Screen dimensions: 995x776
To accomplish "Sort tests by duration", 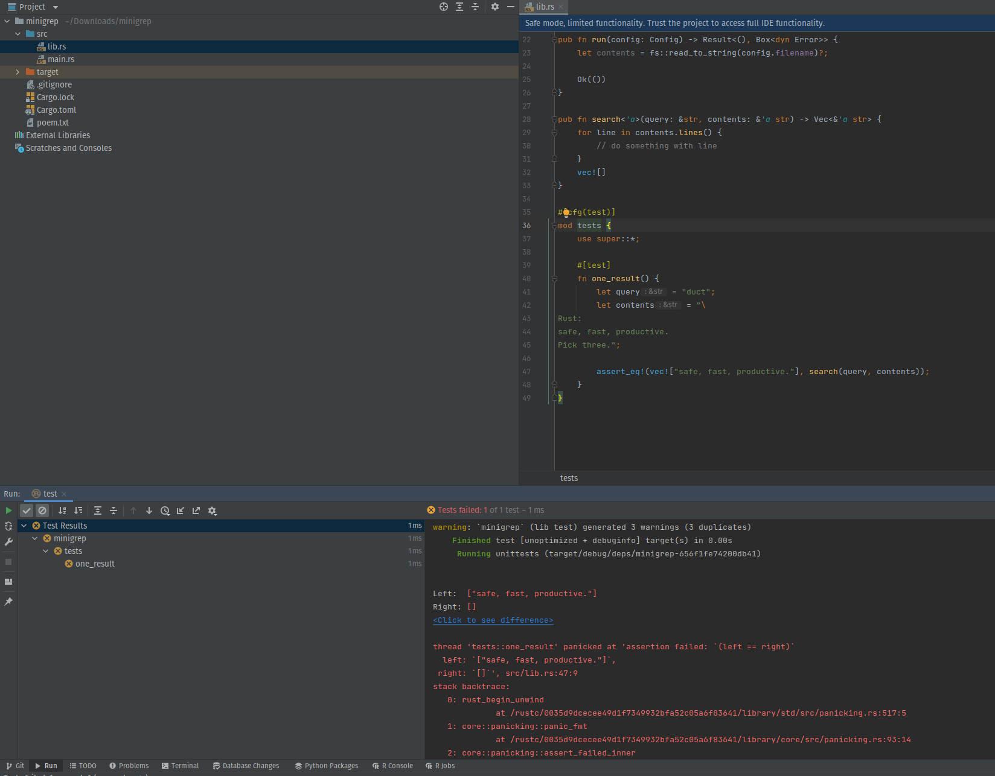I will click(78, 510).
